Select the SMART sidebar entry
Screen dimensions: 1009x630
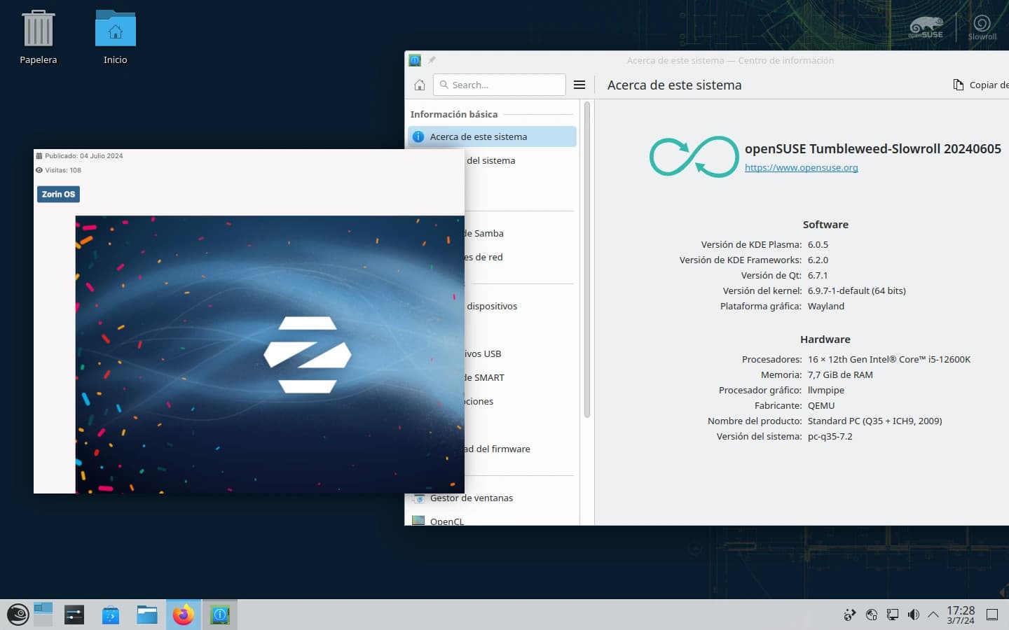(x=519, y=377)
